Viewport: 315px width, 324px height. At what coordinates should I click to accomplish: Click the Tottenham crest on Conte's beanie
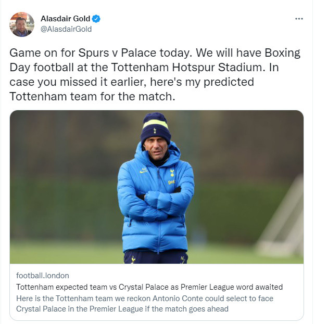click(155, 131)
